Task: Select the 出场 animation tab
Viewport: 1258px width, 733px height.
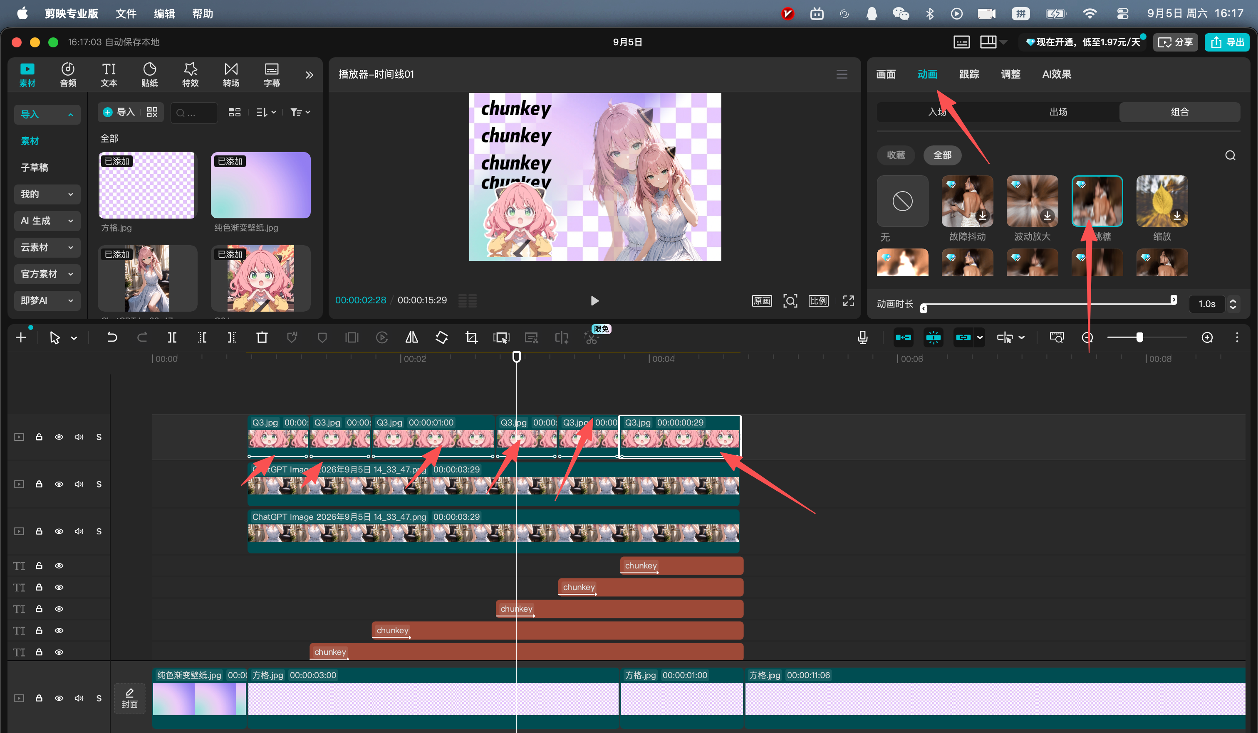Action: click(x=1058, y=112)
